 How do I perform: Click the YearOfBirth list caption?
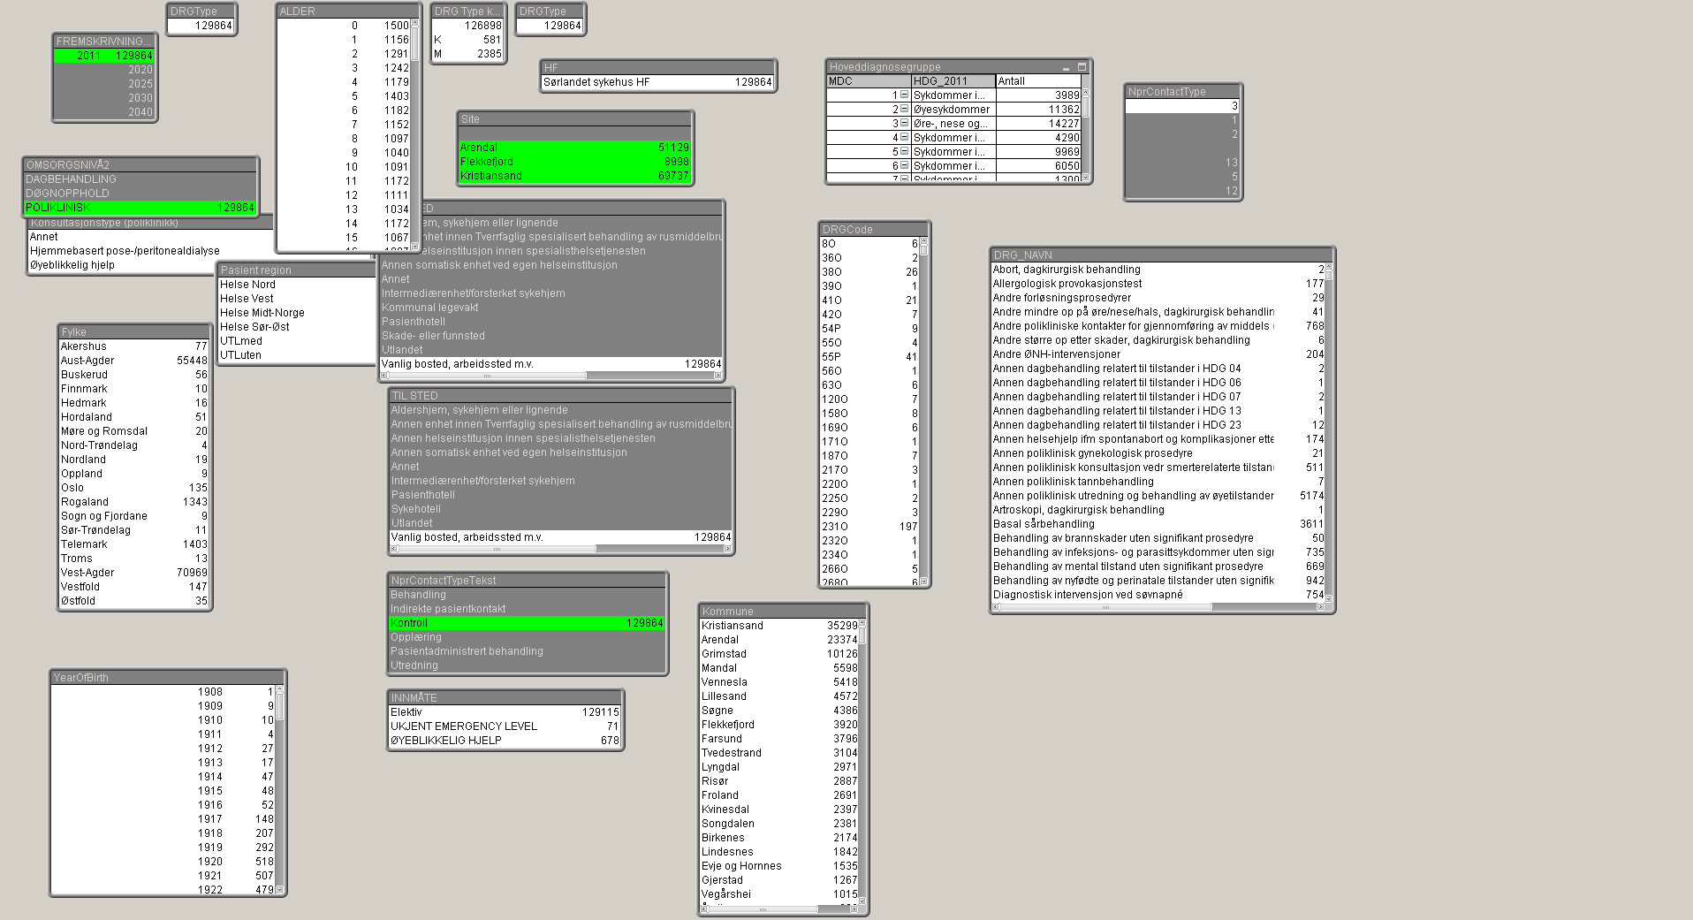click(x=168, y=678)
